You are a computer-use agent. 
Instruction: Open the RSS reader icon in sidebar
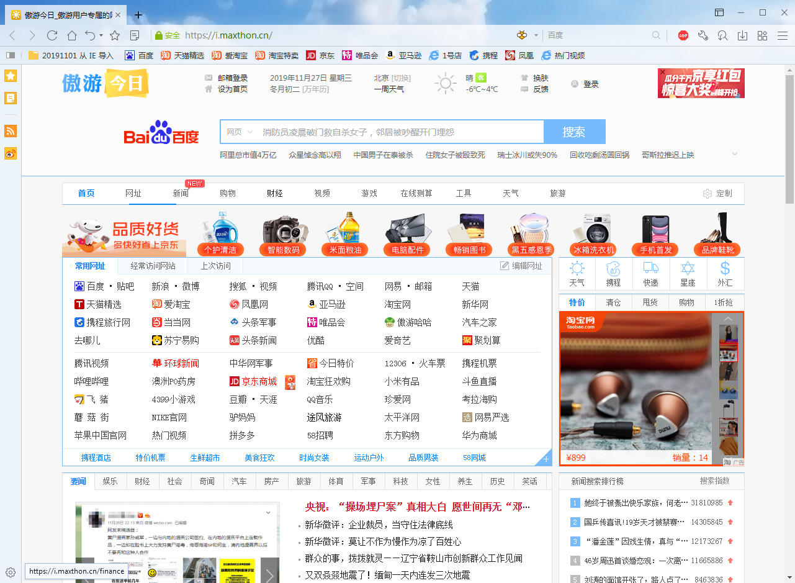click(10, 131)
